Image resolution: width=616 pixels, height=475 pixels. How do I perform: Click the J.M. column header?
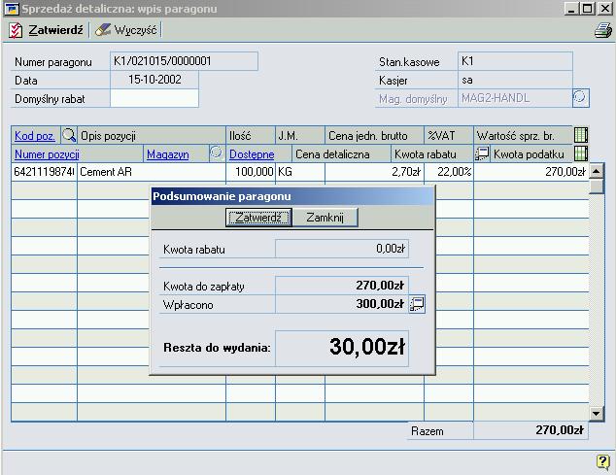tap(300, 136)
